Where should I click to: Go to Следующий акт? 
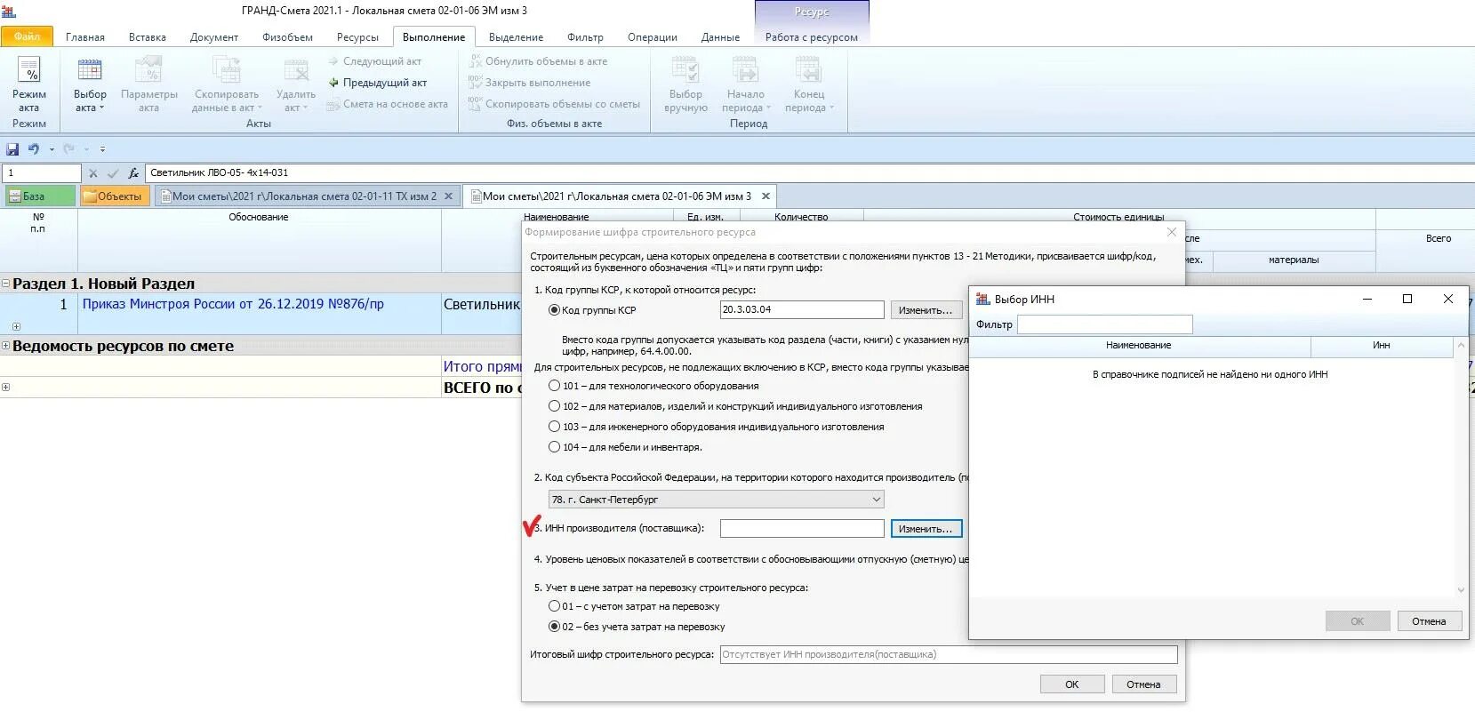[x=374, y=61]
